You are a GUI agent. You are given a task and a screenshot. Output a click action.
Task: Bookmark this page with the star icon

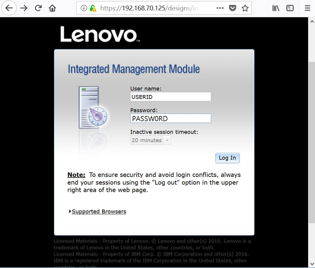pyautogui.click(x=245, y=8)
